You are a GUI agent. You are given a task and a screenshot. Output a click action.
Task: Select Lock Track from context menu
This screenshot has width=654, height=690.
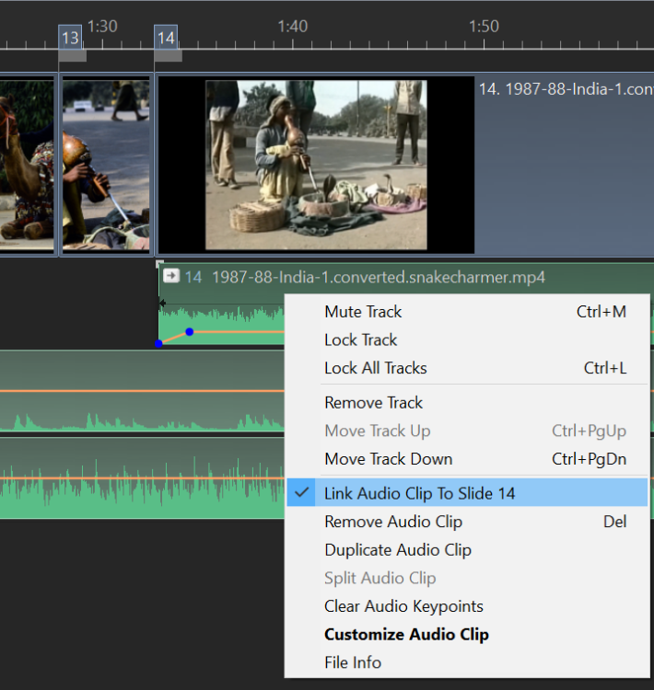click(360, 339)
